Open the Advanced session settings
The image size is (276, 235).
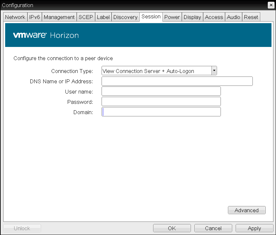[247, 210]
